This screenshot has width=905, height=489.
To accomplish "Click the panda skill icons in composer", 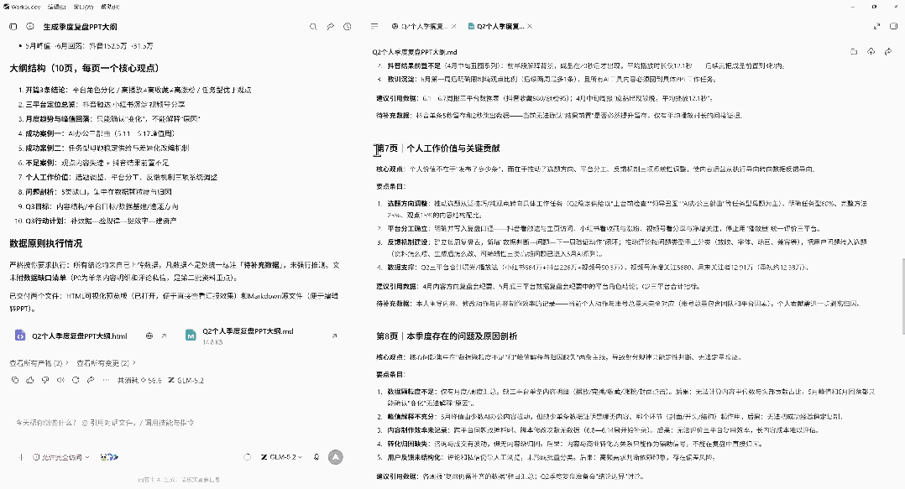I will click(x=108, y=457).
